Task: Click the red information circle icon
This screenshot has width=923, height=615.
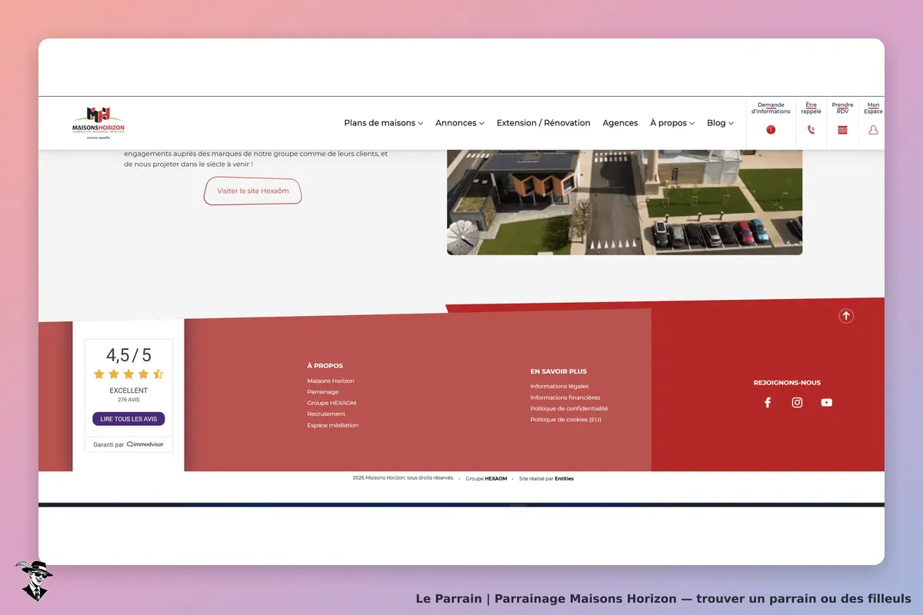Action: click(x=771, y=130)
